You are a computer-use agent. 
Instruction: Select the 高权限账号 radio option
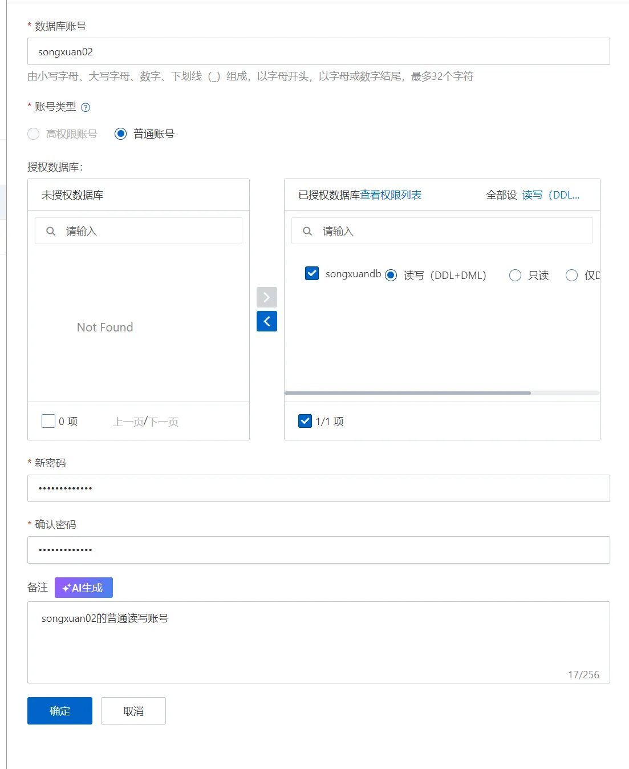pos(34,133)
